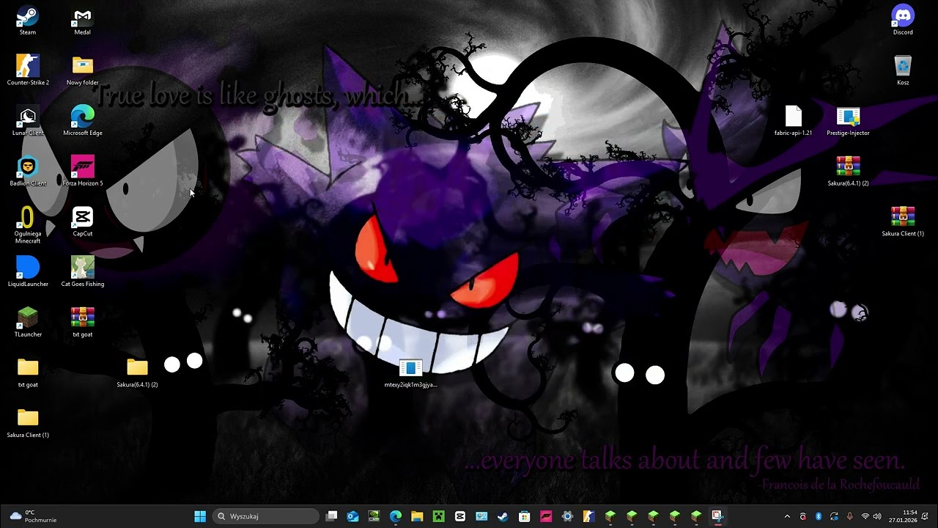Open Counter-Strike 2 from the taskbar

click(x=588, y=516)
